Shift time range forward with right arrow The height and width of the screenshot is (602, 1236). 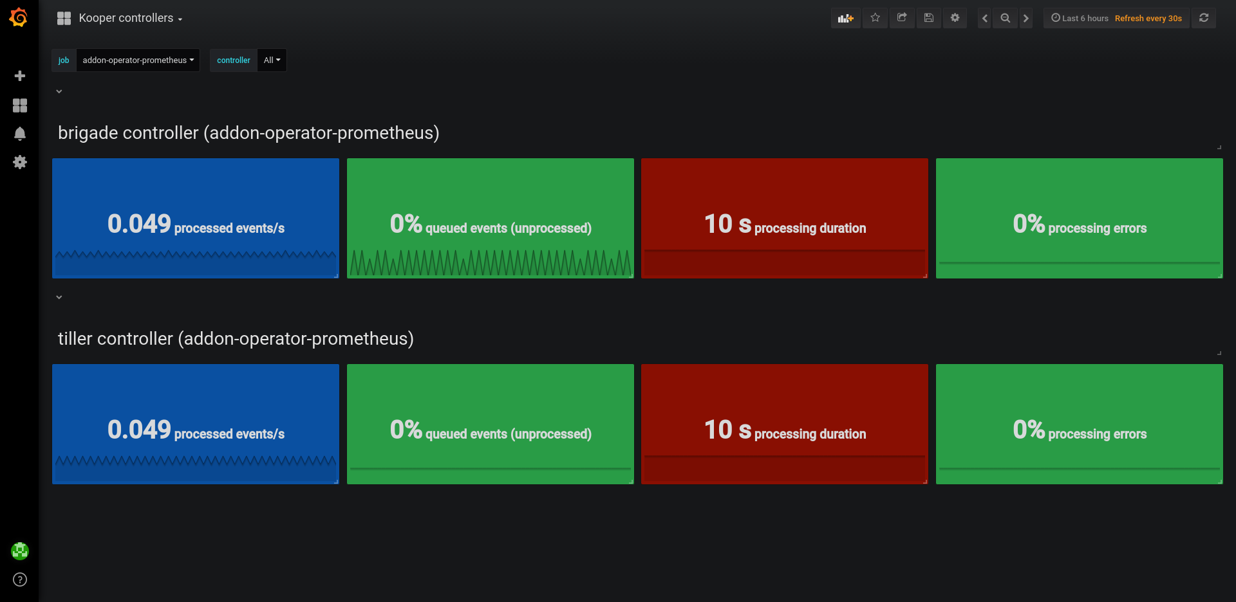coord(1026,18)
